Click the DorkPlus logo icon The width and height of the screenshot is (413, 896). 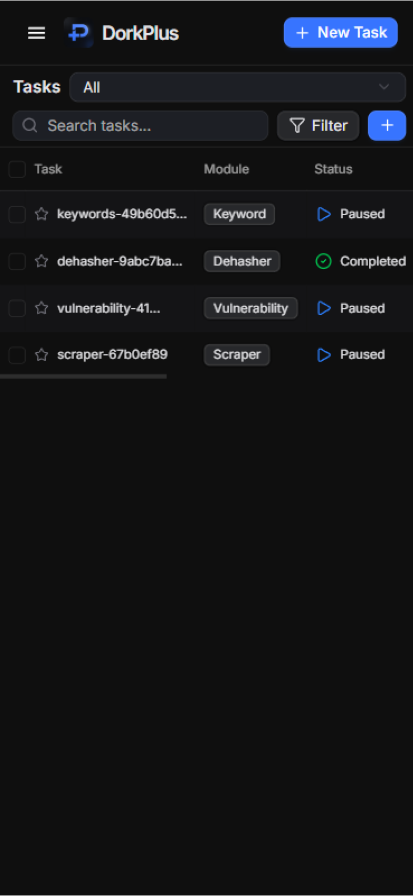coord(79,33)
